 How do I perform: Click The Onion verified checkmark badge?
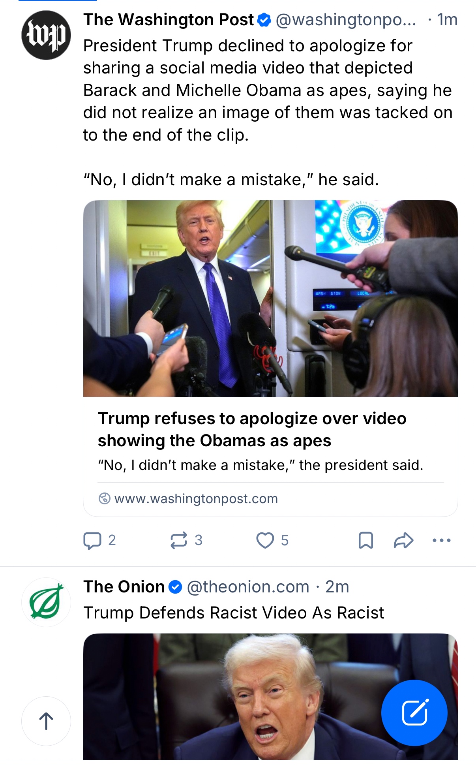[175, 587]
